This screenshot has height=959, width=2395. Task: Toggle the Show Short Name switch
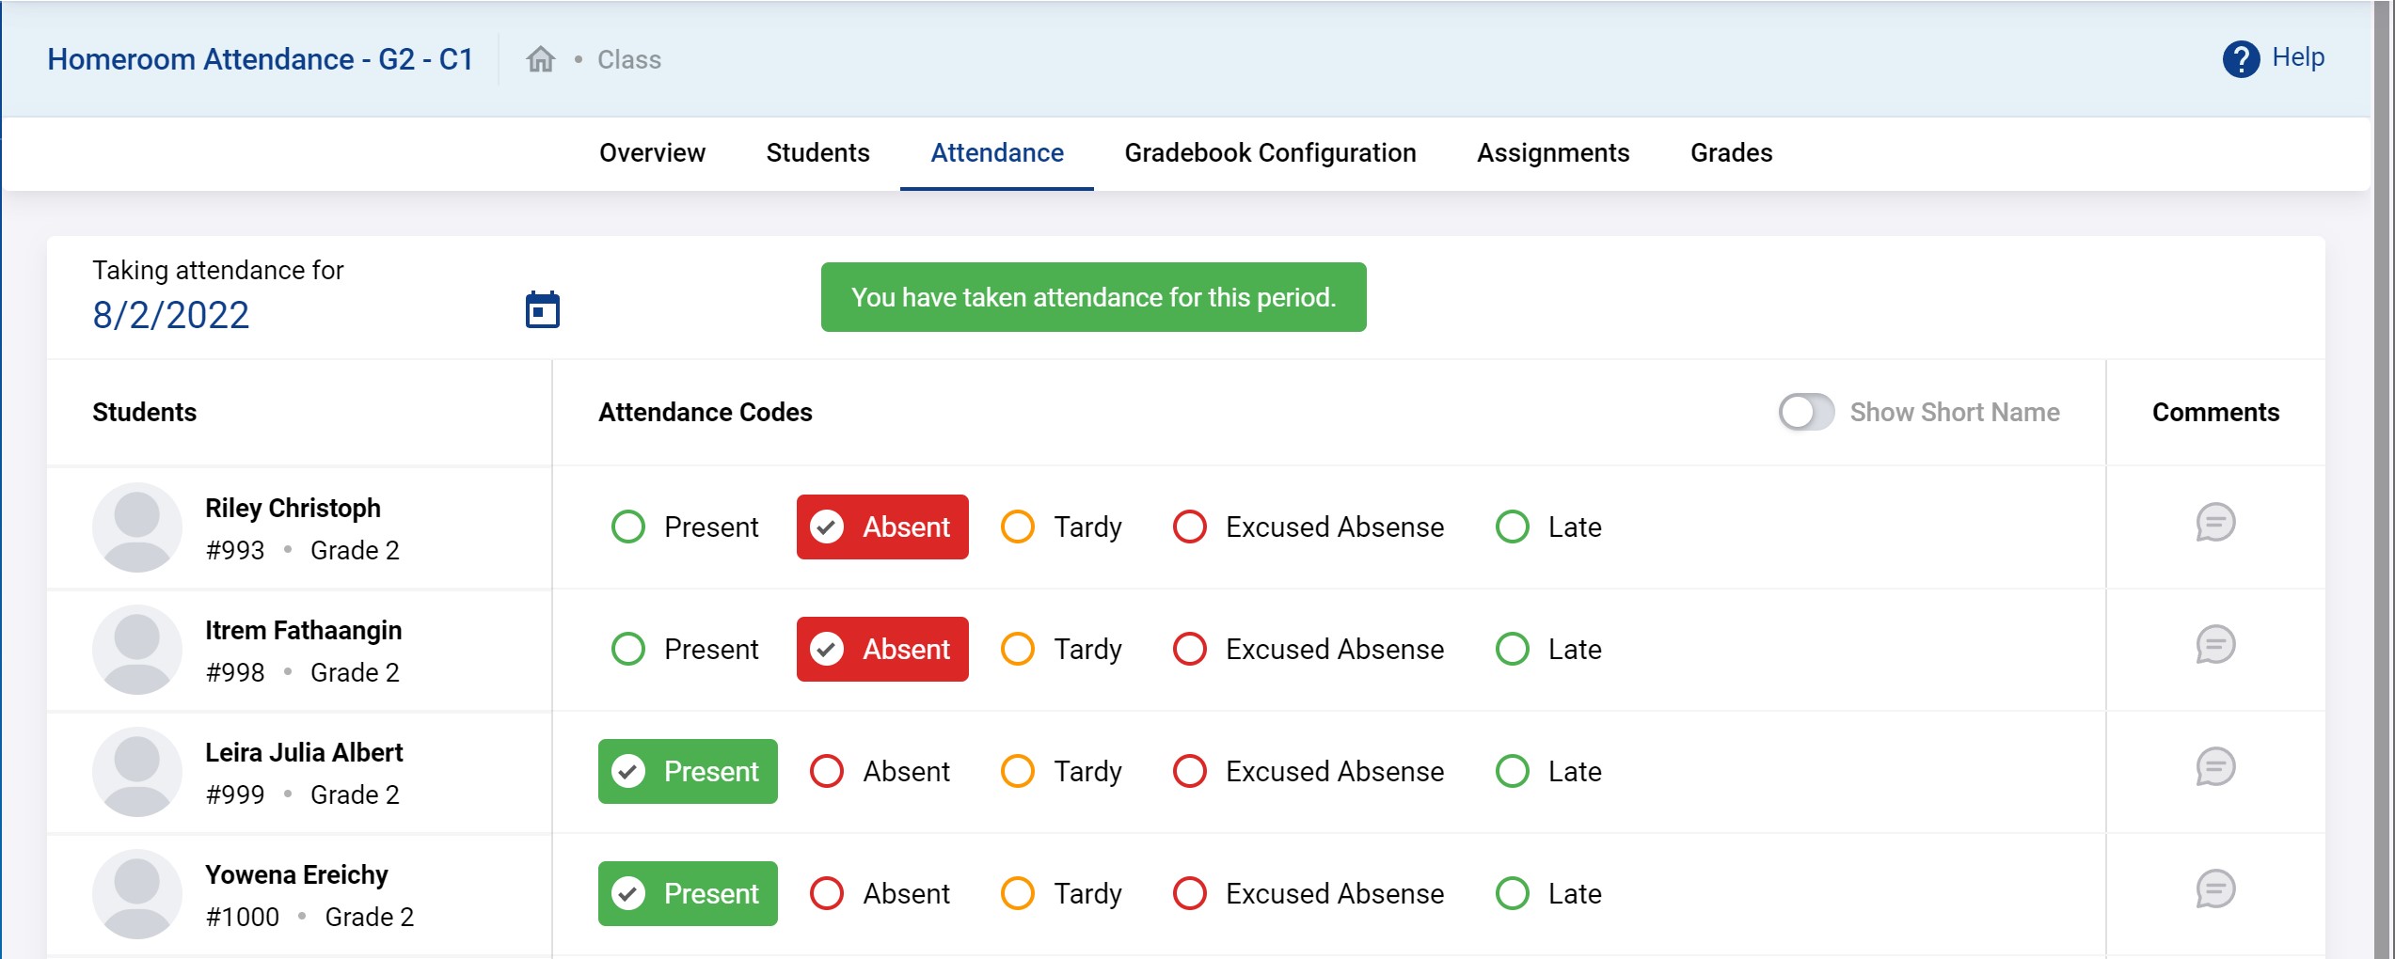[x=1805, y=412]
